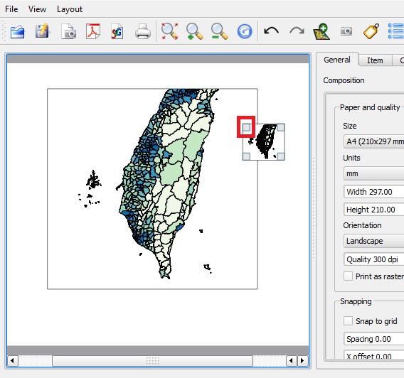The height and width of the screenshot is (378, 404).
Task: Click the overview map top-left resize handle
Action: pyautogui.click(x=247, y=127)
